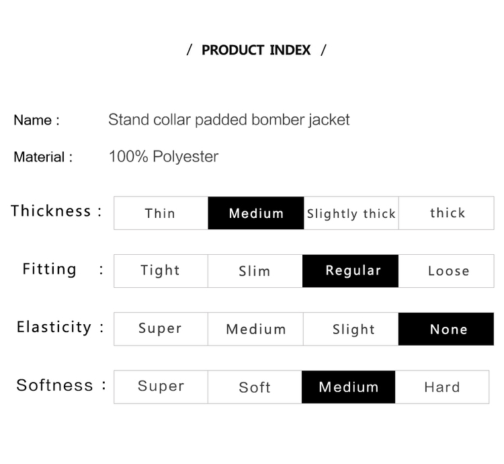Select the highlighted None elasticity cell
Screen dimensions: 504x464
click(446, 329)
